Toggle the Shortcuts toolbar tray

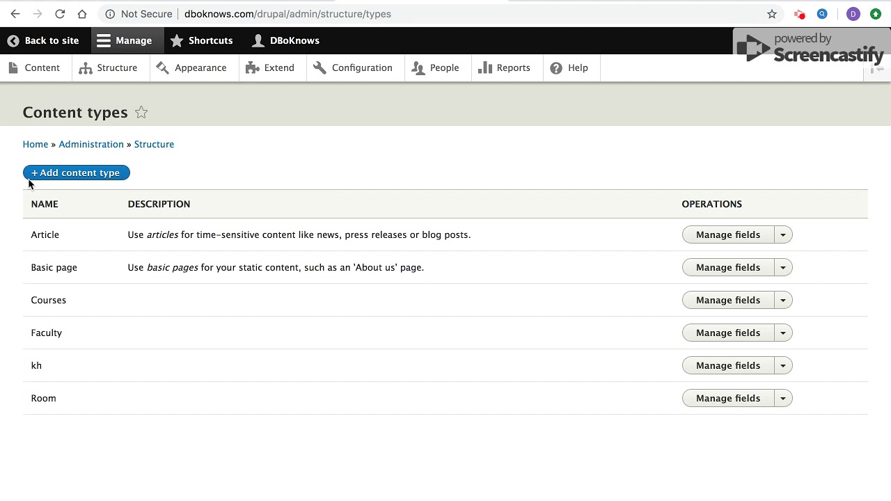(x=202, y=40)
